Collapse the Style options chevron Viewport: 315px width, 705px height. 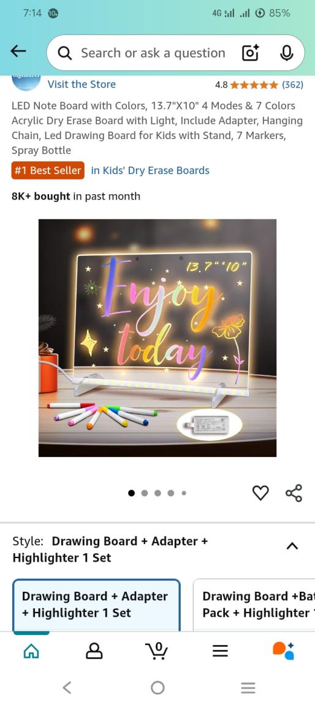click(292, 546)
